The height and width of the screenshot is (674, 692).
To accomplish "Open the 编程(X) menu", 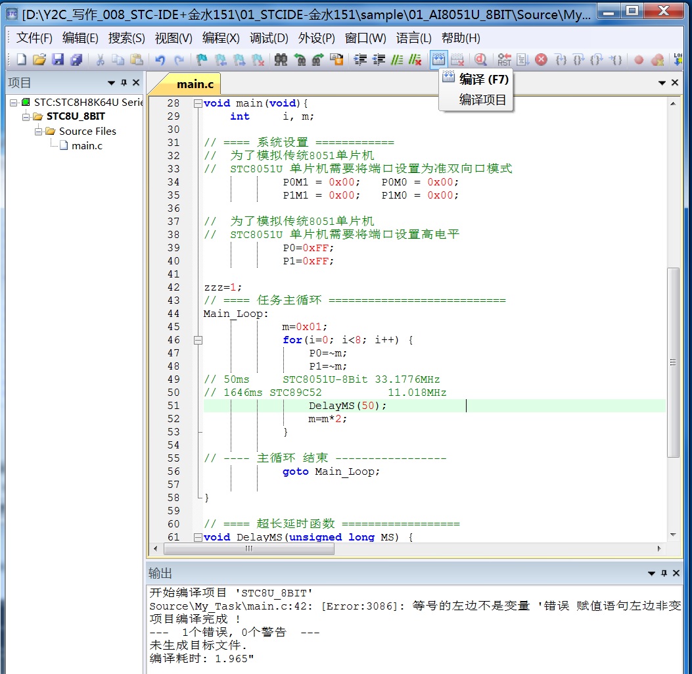I will pyautogui.click(x=221, y=38).
